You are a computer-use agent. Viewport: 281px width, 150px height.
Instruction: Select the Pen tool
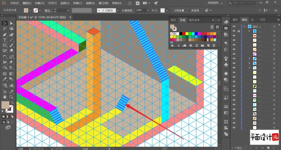click(5, 35)
